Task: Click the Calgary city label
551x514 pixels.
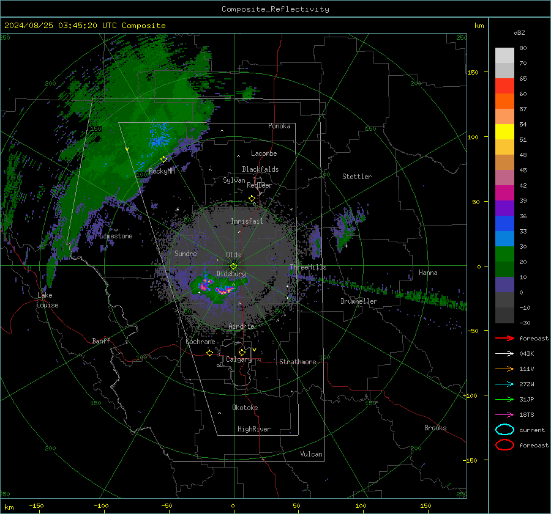Action: pos(239,359)
